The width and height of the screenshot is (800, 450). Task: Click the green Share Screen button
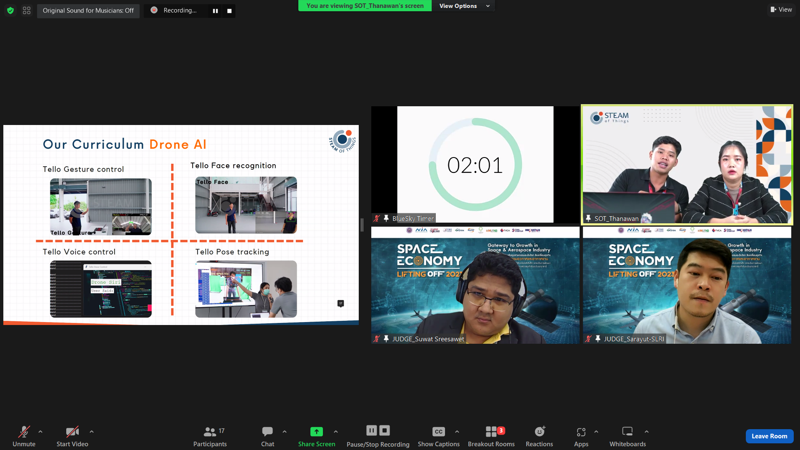pyautogui.click(x=317, y=436)
